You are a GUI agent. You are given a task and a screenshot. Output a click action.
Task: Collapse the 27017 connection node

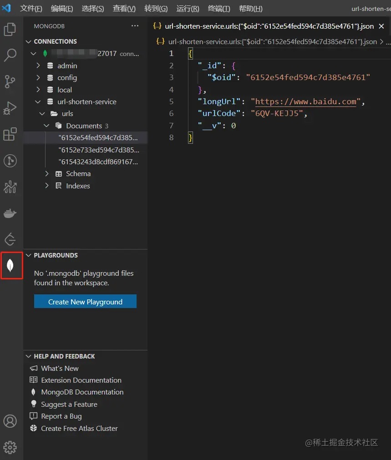[34, 53]
